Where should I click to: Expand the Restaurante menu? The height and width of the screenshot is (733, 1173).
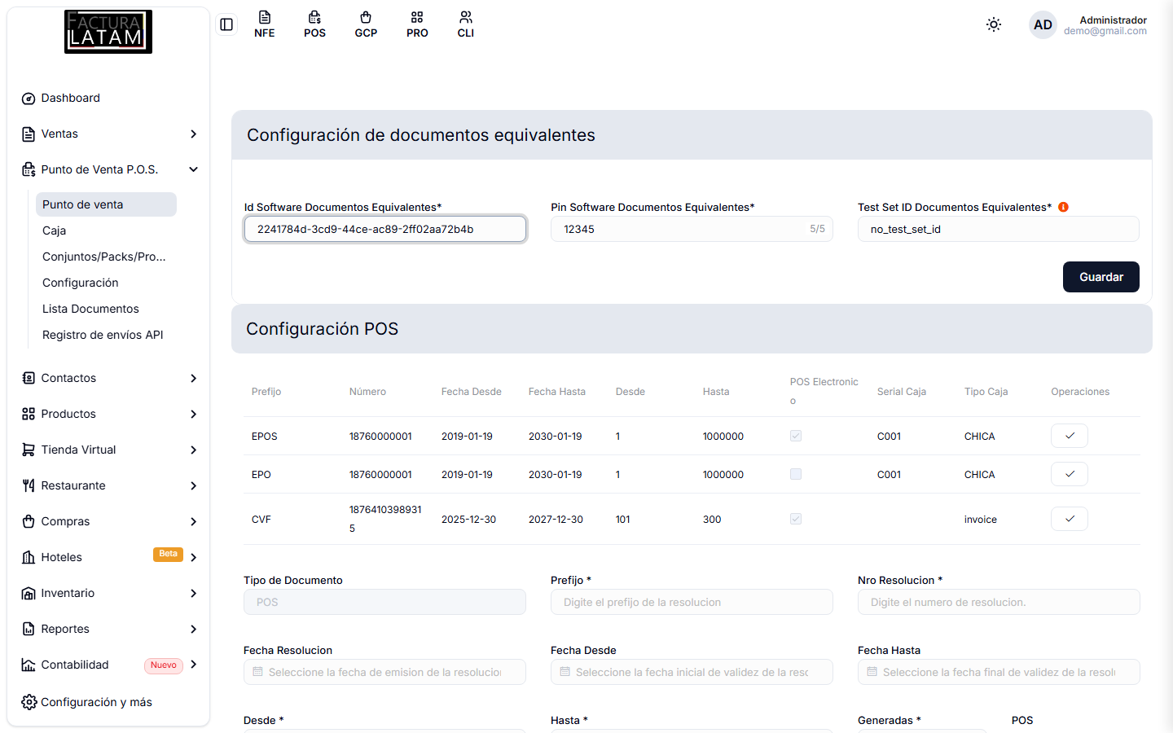pos(109,485)
